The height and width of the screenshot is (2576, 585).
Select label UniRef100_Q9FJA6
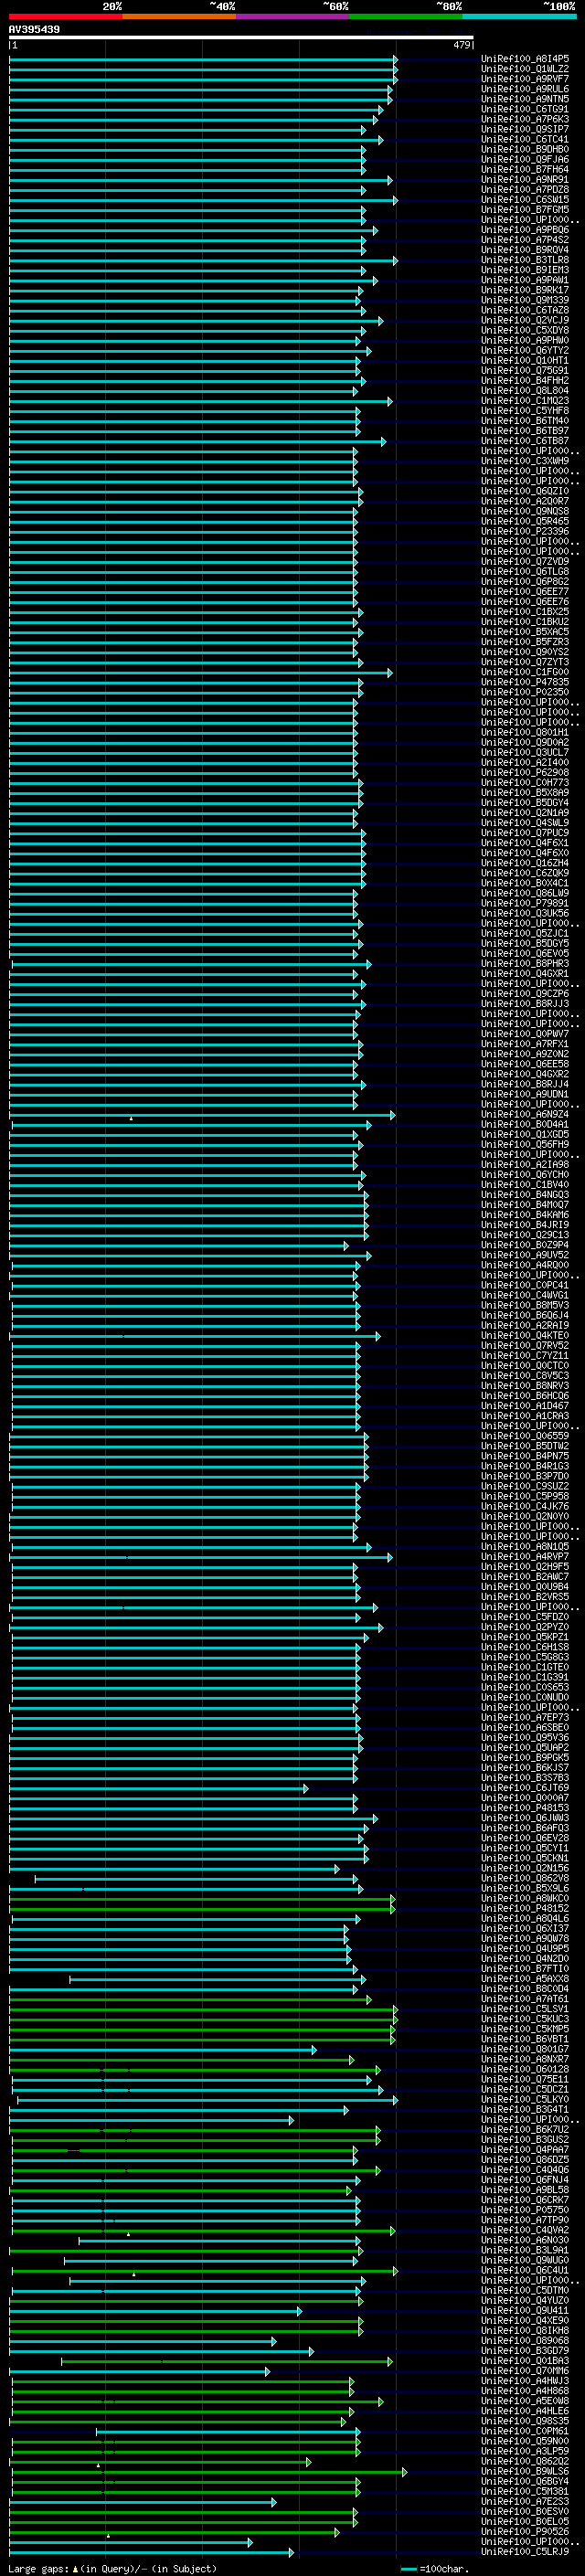[525, 159]
